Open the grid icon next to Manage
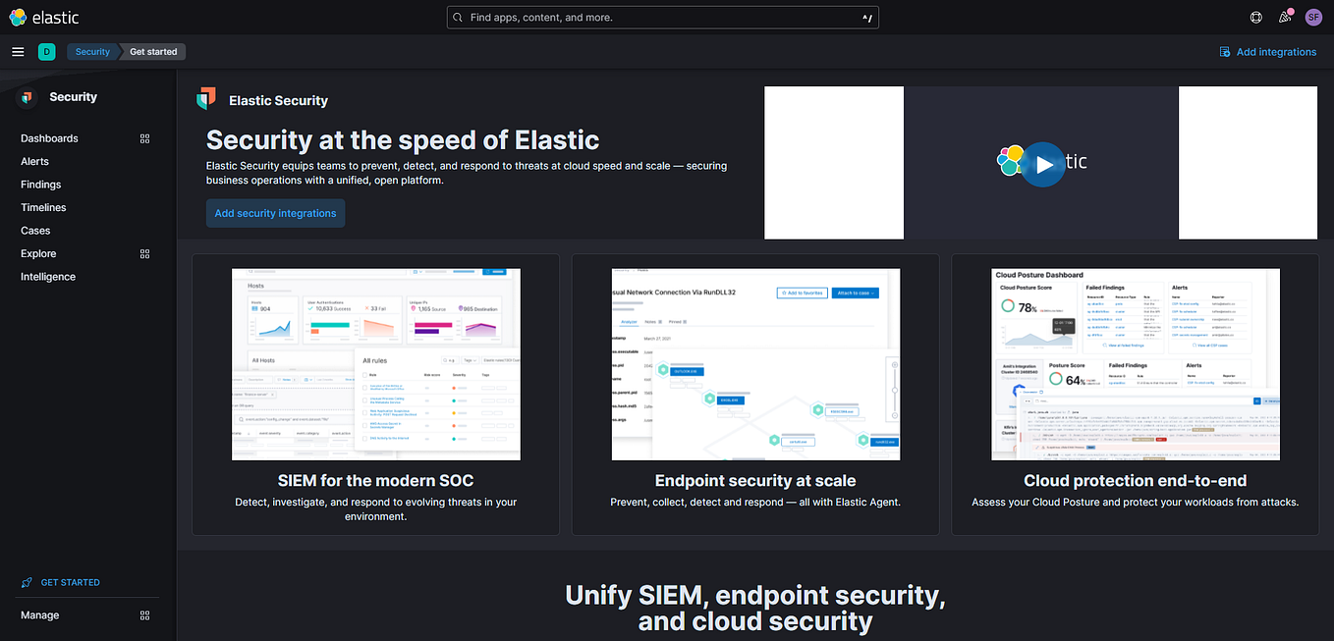Image resolution: width=1334 pixels, height=641 pixels. pyautogui.click(x=144, y=615)
